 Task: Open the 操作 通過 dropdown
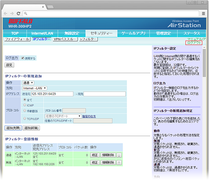(28, 83)
